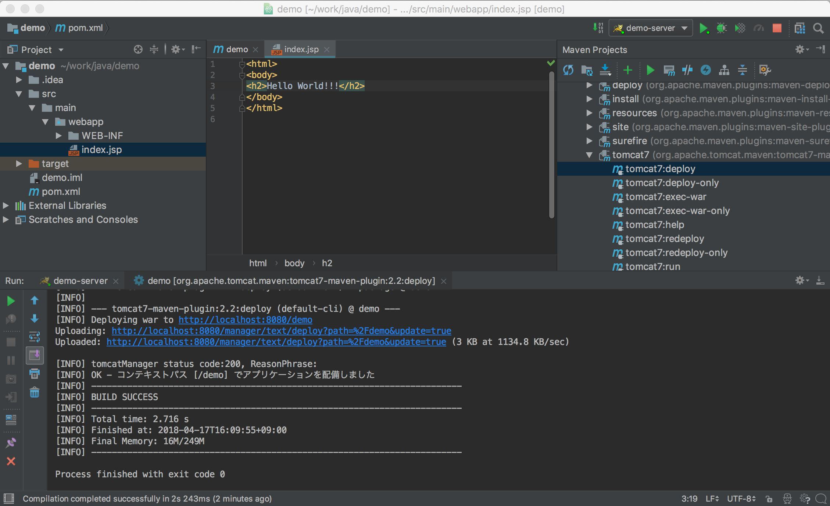Screen dimensions: 830x506
Task: Clear all output in the Run console
Action: point(35,393)
